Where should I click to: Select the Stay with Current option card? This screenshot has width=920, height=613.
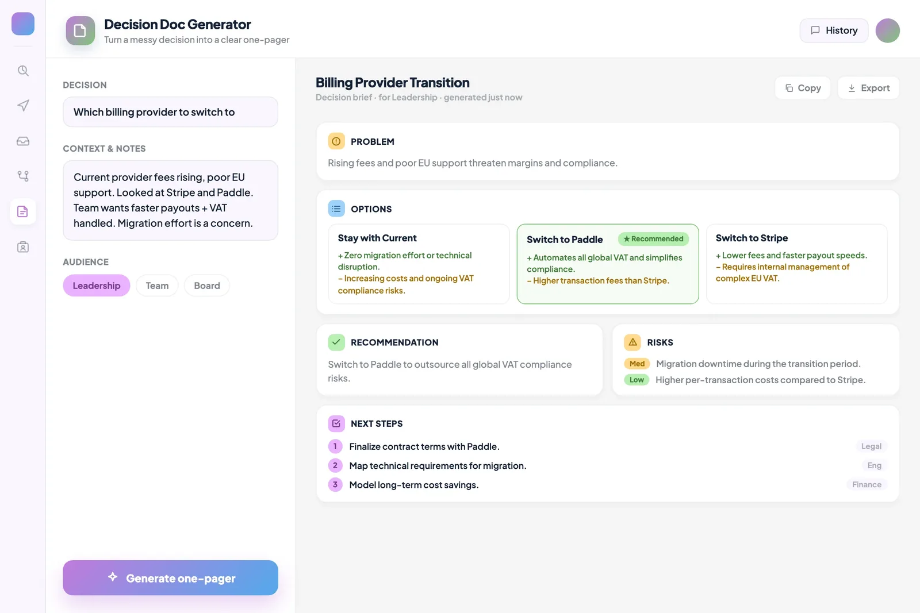click(419, 264)
